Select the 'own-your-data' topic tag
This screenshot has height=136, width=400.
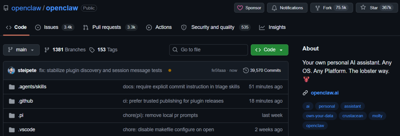point(320,116)
